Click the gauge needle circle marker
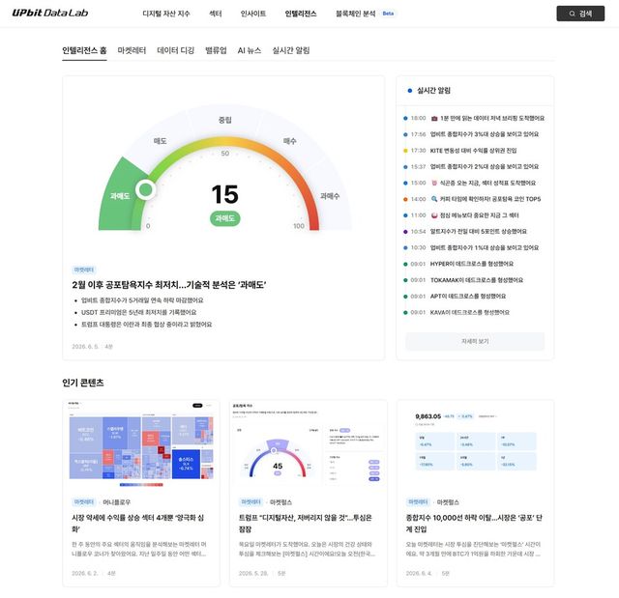This screenshot has width=619, height=598. pyautogui.click(x=146, y=189)
